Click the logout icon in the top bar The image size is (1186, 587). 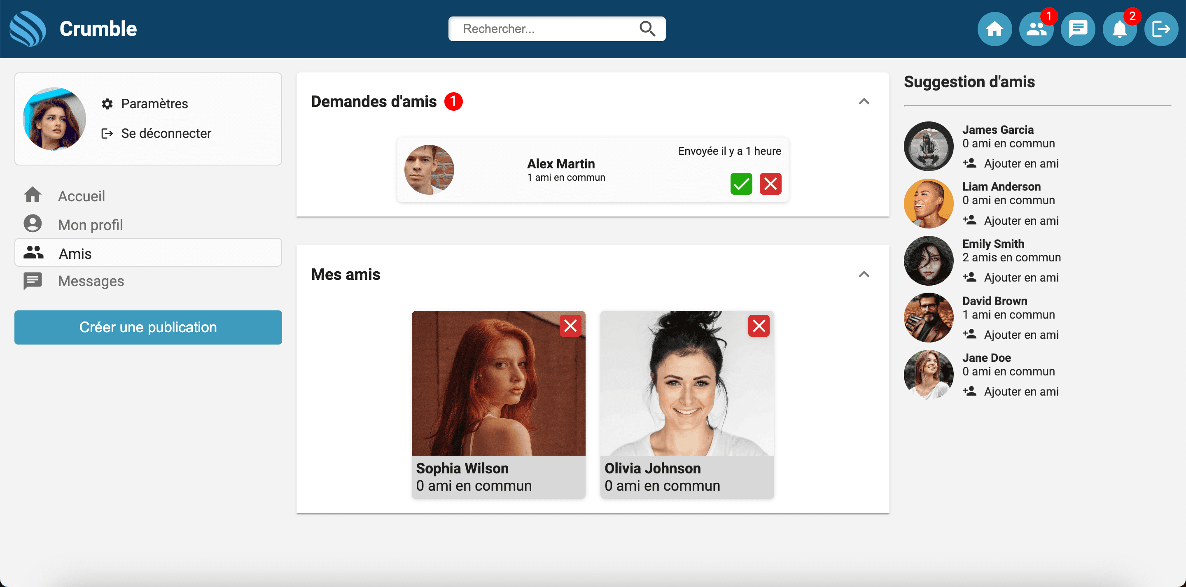click(x=1161, y=28)
